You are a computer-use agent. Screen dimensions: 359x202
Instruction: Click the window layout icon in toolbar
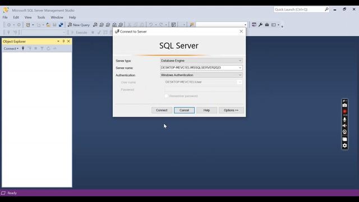click(274, 25)
